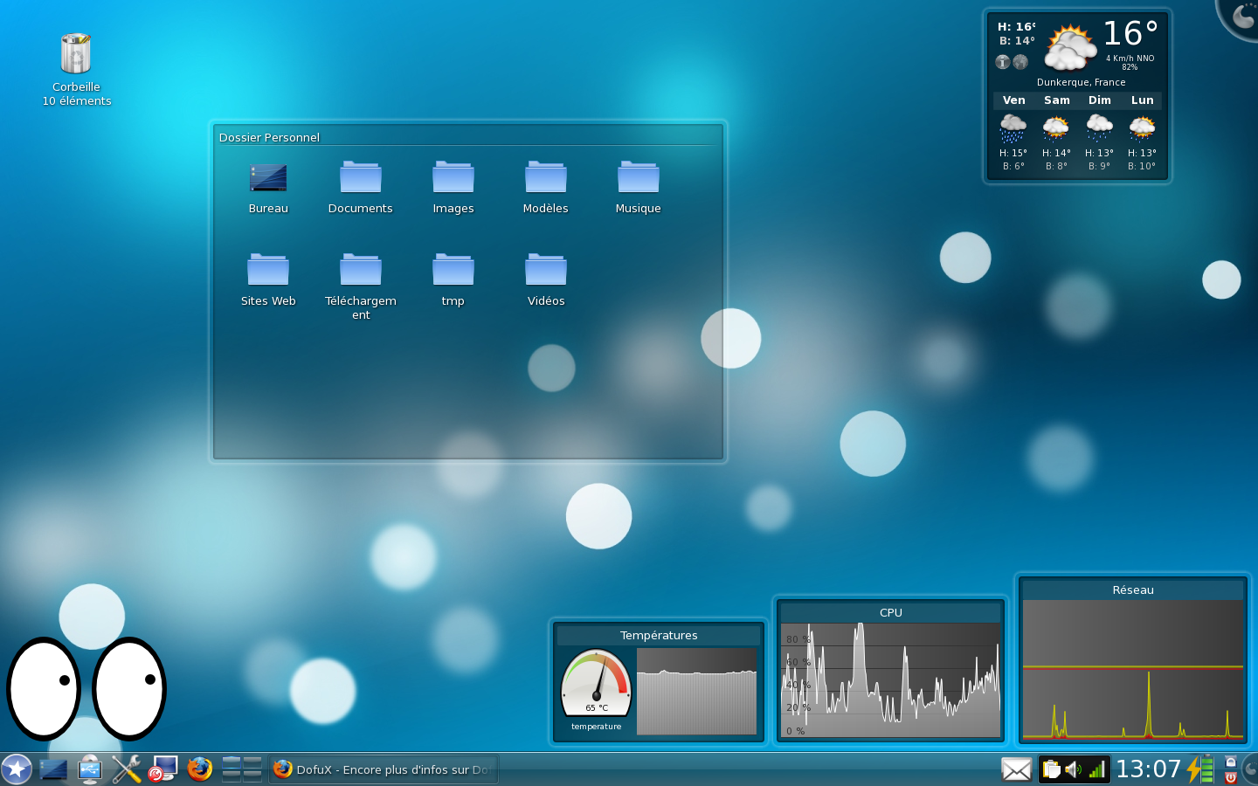Click the volume speaker tray icon

[x=1073, y=769]
